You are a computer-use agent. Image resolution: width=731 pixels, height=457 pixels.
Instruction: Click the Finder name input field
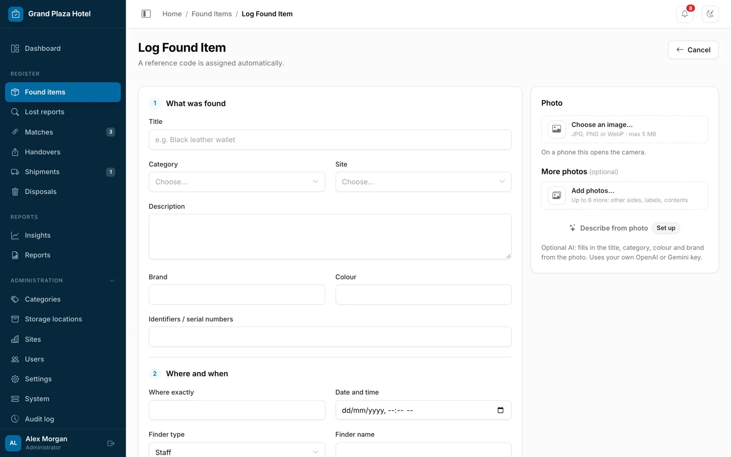pos(424,450)
